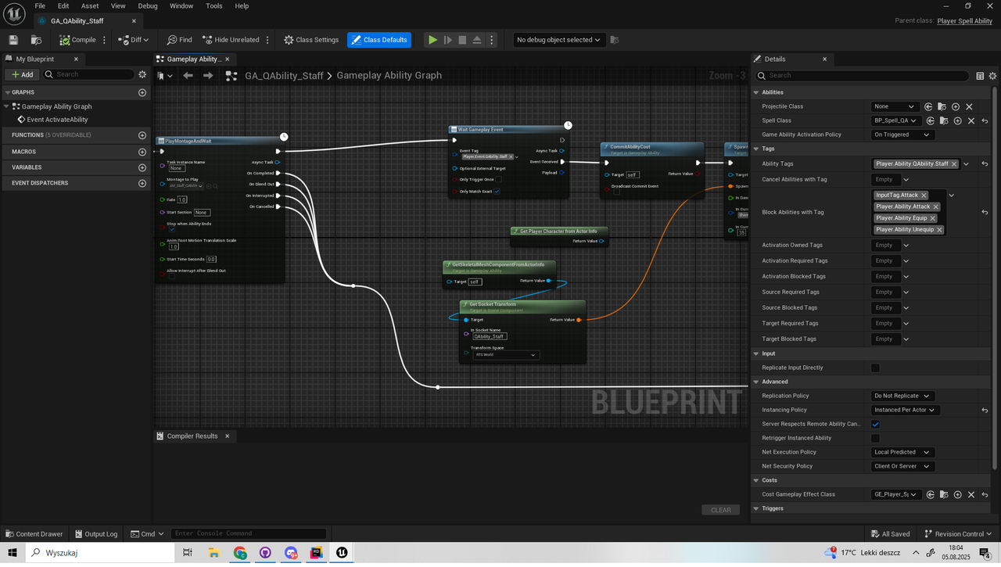Clear the Projectile Class value
The image size is (1001, 567).
[969, 106]
